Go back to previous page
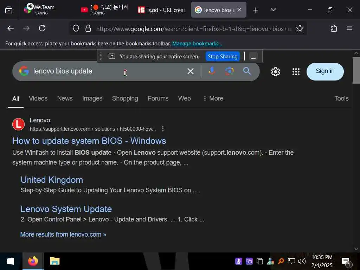Viewport: 360px width, 270px height. point(11,28)
